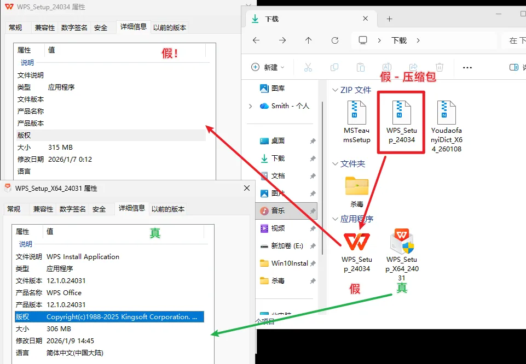Click the navigation pane vertical scrollbar
526x364 pixels.
pyautogui.click(x=322, y=178)
